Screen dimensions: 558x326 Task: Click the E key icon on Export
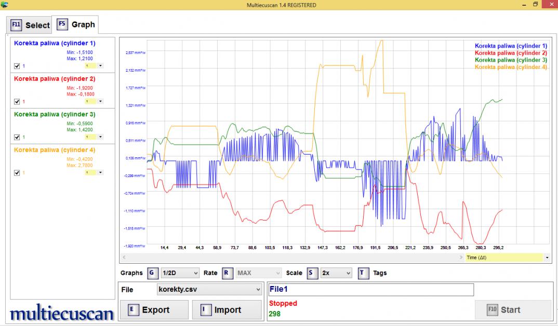pos(132,309)
